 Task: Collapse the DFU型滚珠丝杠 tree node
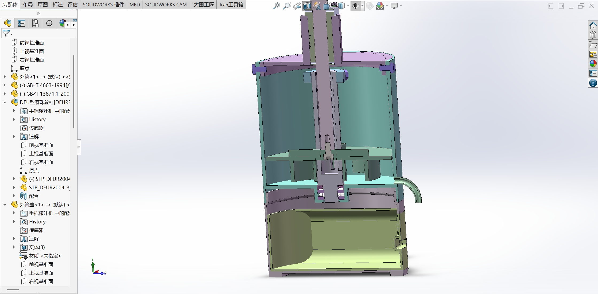(x=5, y=102)
